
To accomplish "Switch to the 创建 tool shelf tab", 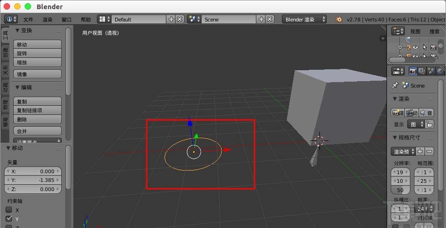I will 5,53.
